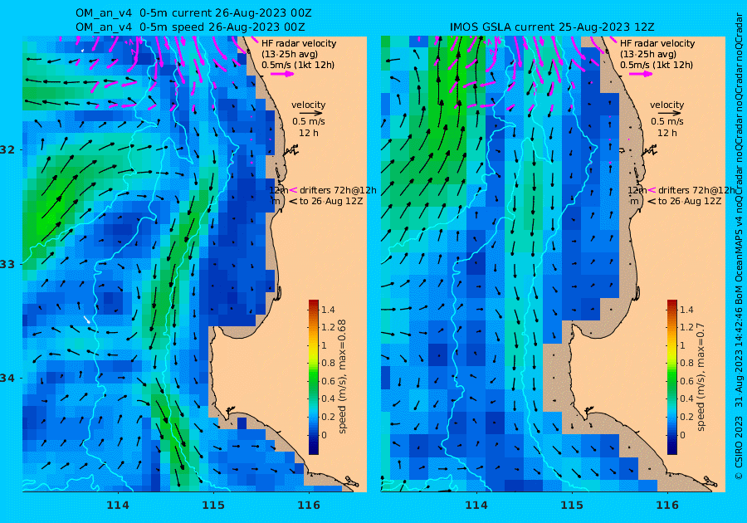Click '0.5 m/s' under velocity in OM_an_v4 panel
Viewport: 747px width, 523px height.
click(308, 122)
